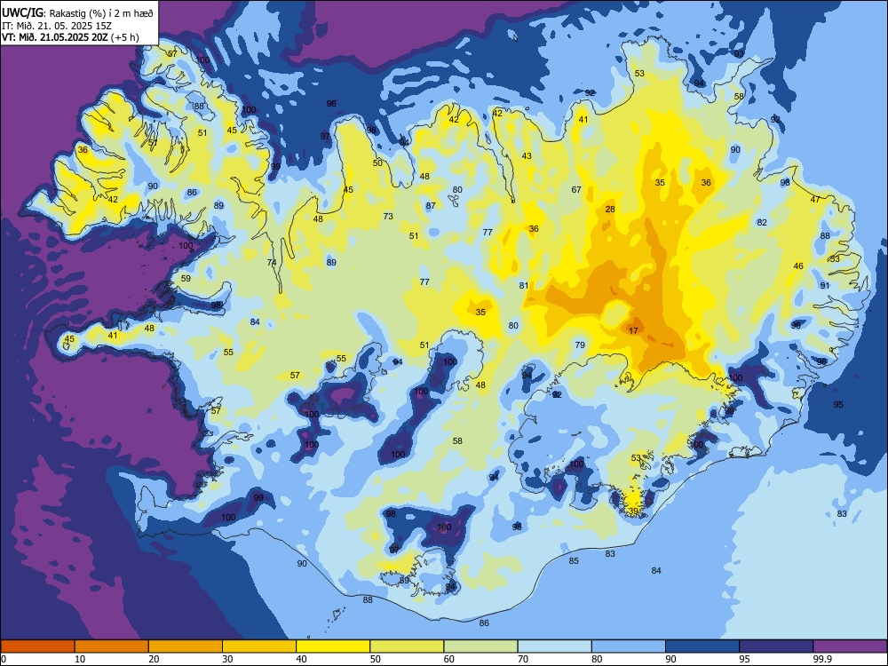Click the humidity value 87
The image size is (888, 666).
click(431, 206)
